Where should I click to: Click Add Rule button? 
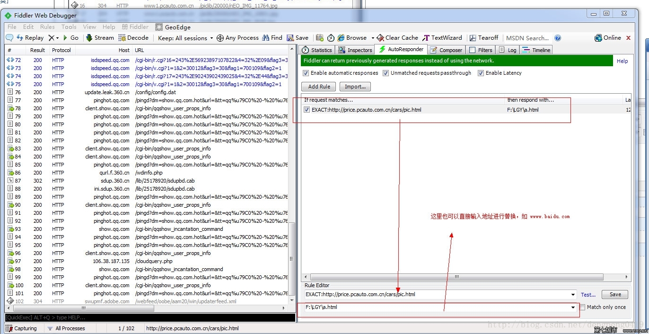pos(319,87)
